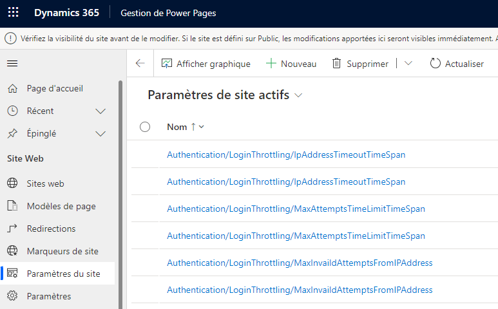
Task: Click the refresh icon for Actualiser
Action: 435,64
